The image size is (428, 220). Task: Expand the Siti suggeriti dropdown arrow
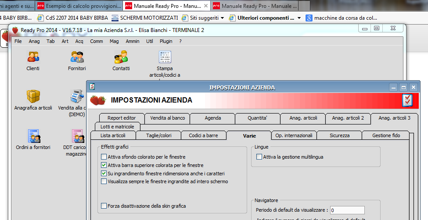coord(222,18)
